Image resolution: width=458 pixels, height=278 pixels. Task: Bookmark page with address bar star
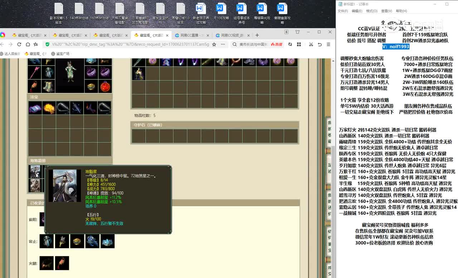pos(214,44)
